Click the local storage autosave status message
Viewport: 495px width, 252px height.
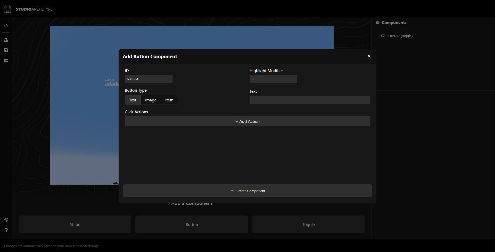pos(52,246)
